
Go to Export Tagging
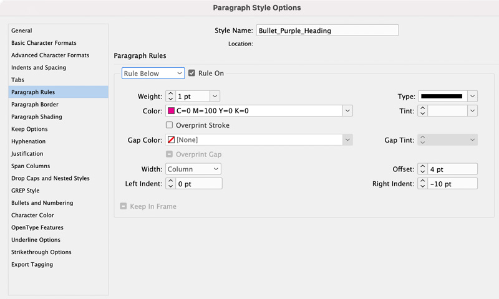pos(58,264)
